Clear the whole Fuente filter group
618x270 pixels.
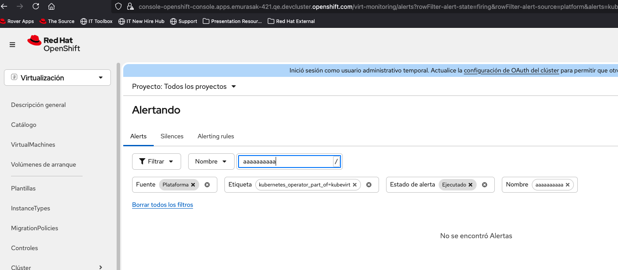[207, 185]
